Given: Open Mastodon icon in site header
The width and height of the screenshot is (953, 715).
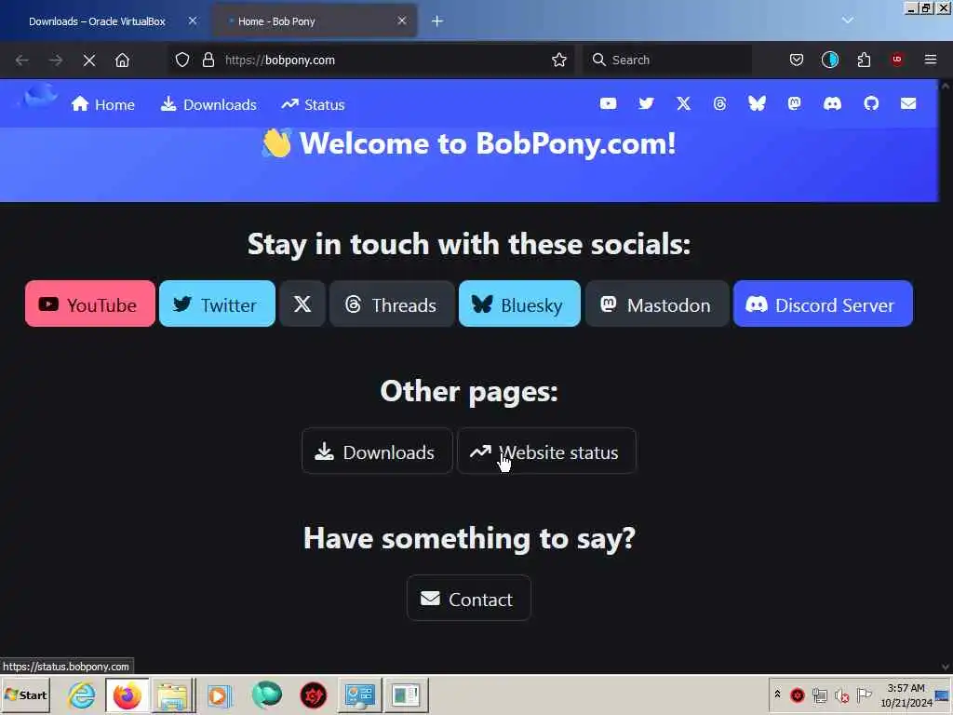Looking at the screenshot, I should point(795,104).
